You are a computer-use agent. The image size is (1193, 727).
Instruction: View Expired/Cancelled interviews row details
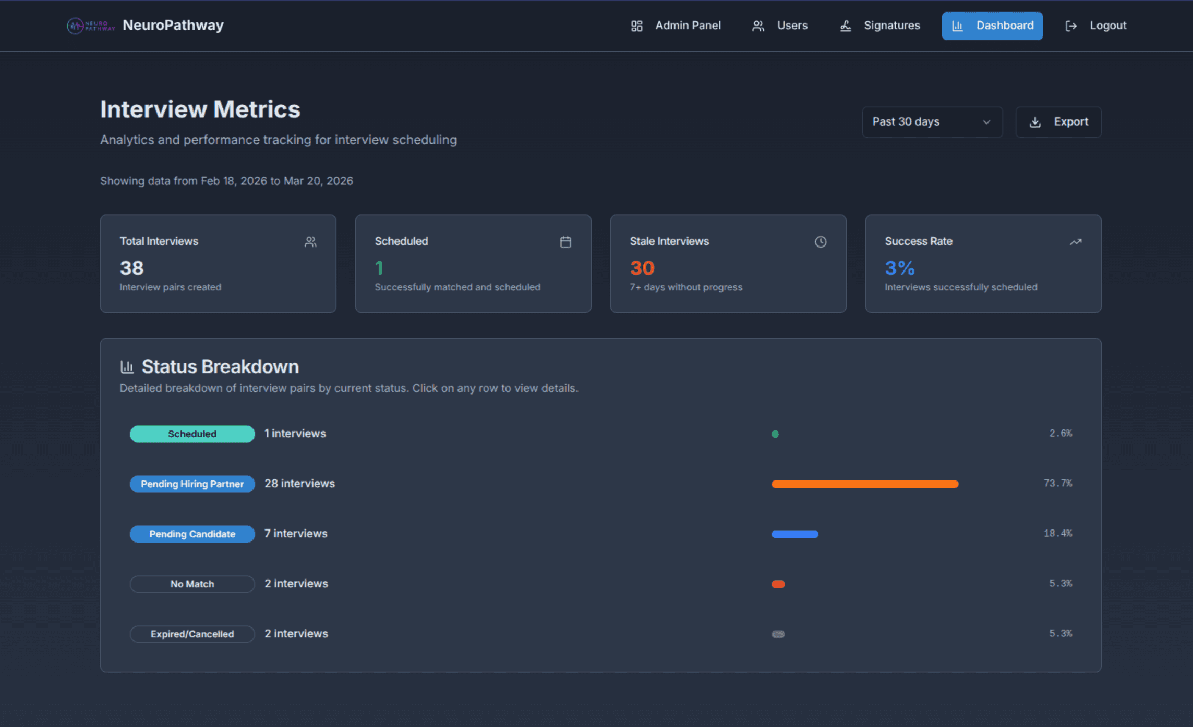click(296, 634)
